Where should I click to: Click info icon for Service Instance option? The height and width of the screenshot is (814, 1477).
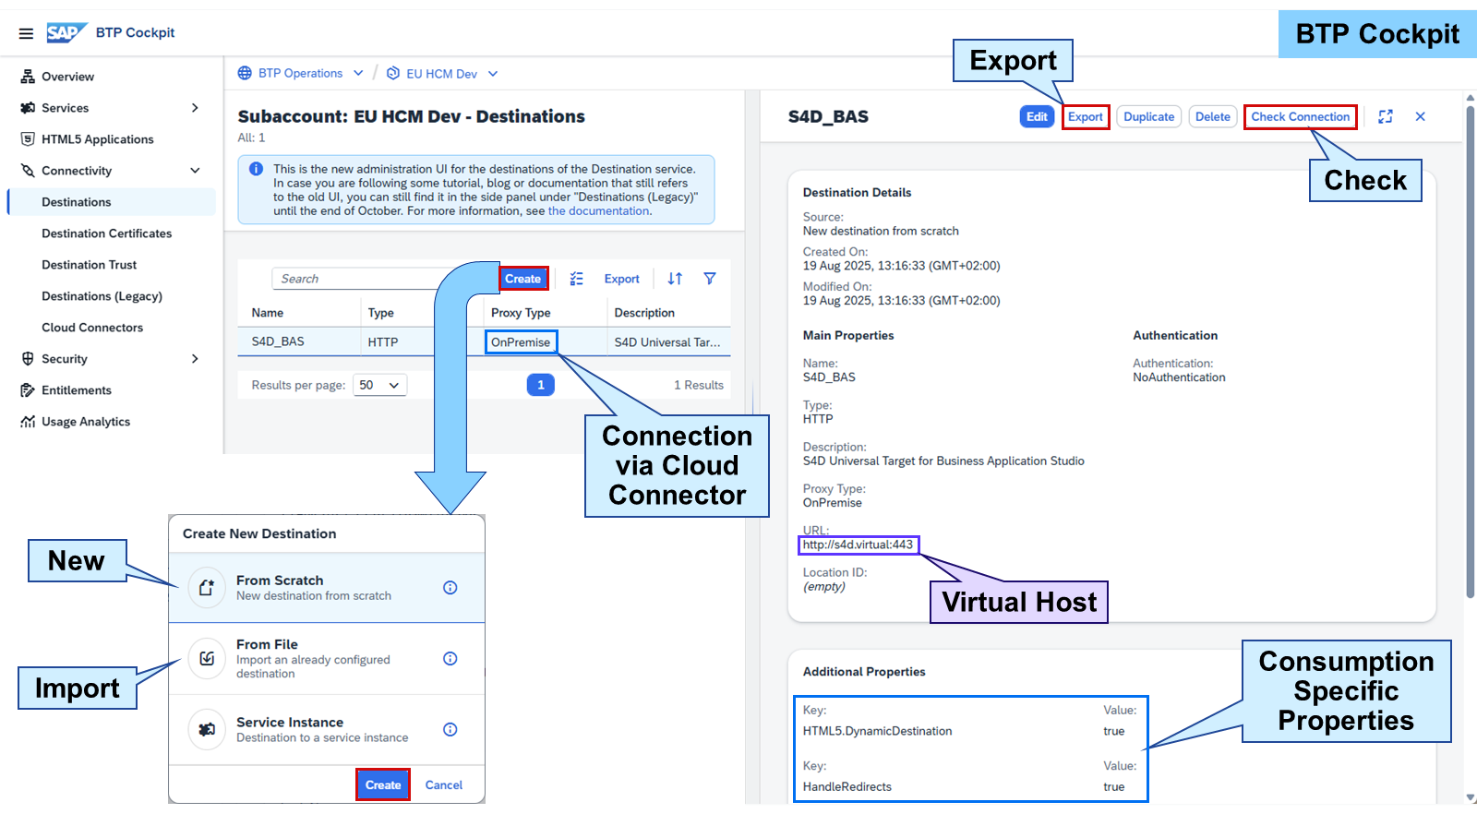(x=450, y=730)
